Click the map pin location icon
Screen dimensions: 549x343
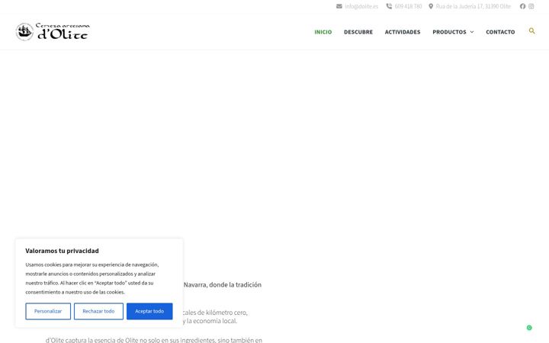click(x=431, y=6)
